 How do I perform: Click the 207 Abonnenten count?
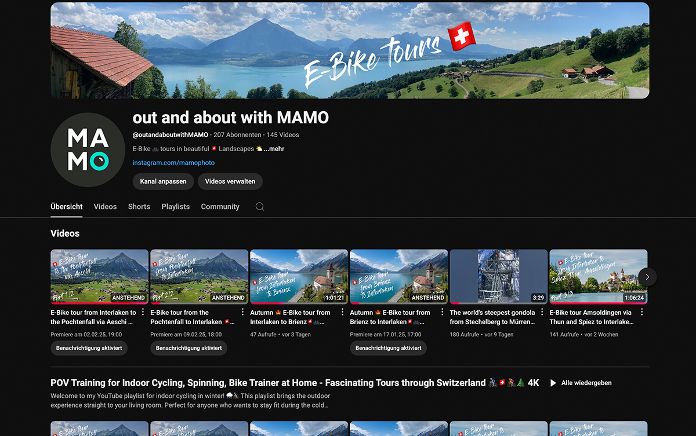point(237,135)
